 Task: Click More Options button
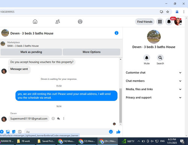[91, 52]
